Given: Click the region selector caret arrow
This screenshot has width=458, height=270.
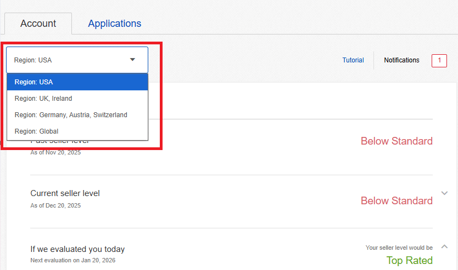Looking at the screenshot, I should tap(132, 60).
